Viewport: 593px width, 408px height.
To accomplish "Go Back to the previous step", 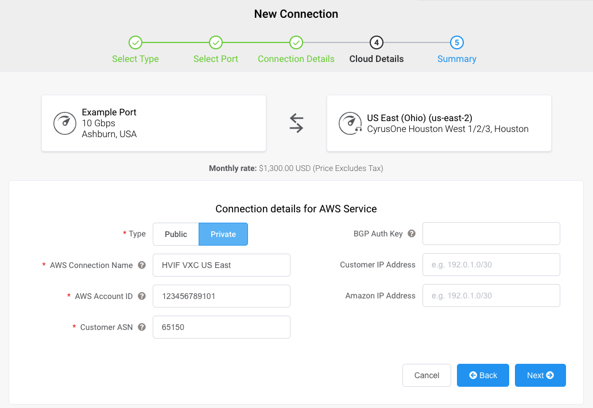I will tap(483, 375).
